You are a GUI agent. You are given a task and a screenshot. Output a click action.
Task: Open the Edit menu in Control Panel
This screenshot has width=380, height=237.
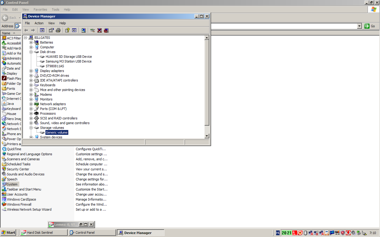tap(15, 9)
